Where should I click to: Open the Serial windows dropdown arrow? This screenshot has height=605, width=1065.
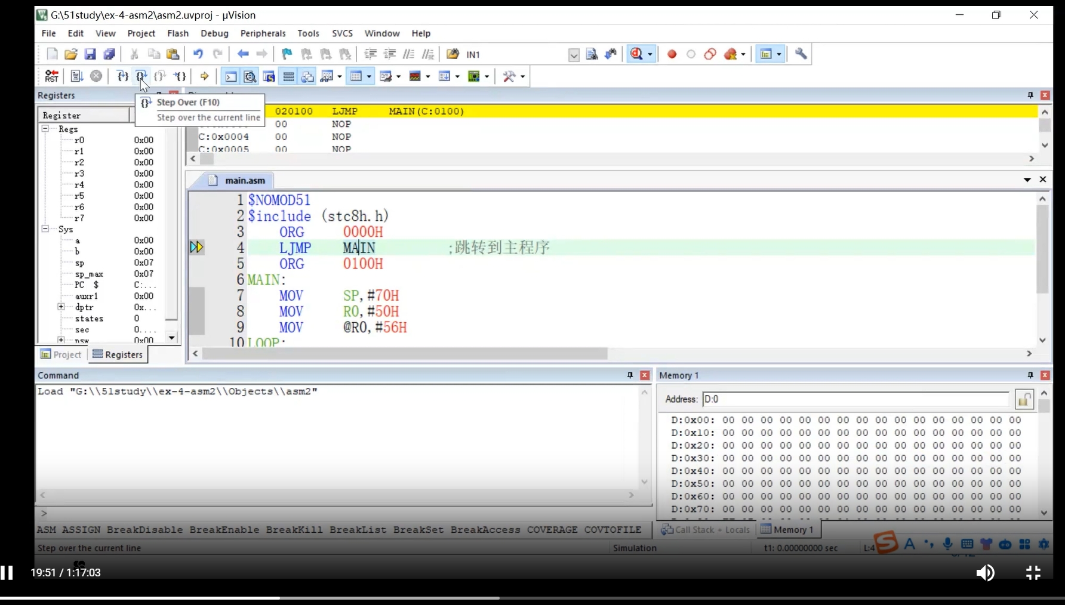click(x=399, y=76)
